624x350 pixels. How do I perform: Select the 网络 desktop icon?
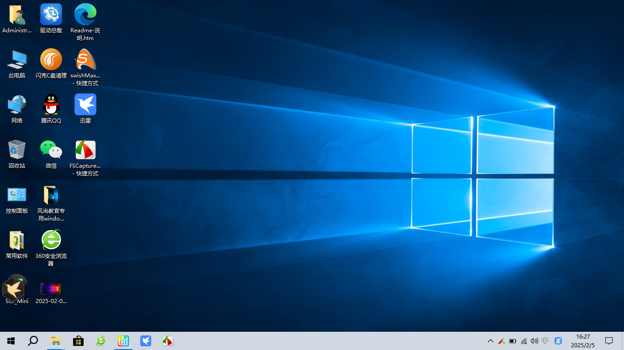[17, 109]
